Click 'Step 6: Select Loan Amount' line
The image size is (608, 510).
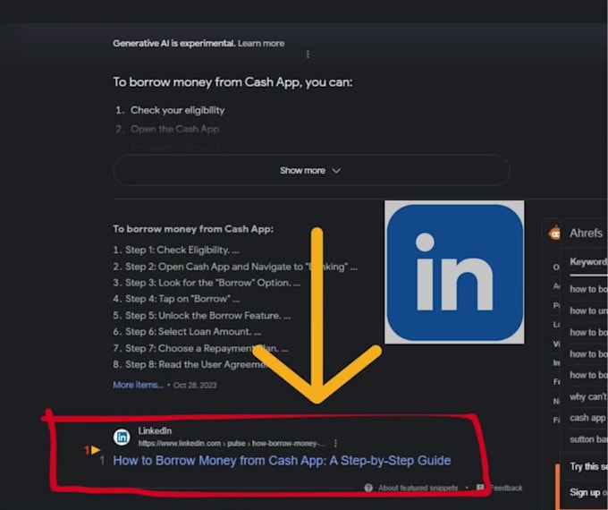coord(187,332)
